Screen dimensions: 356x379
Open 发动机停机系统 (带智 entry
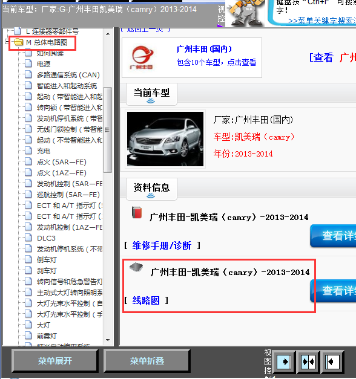[69, 118]
